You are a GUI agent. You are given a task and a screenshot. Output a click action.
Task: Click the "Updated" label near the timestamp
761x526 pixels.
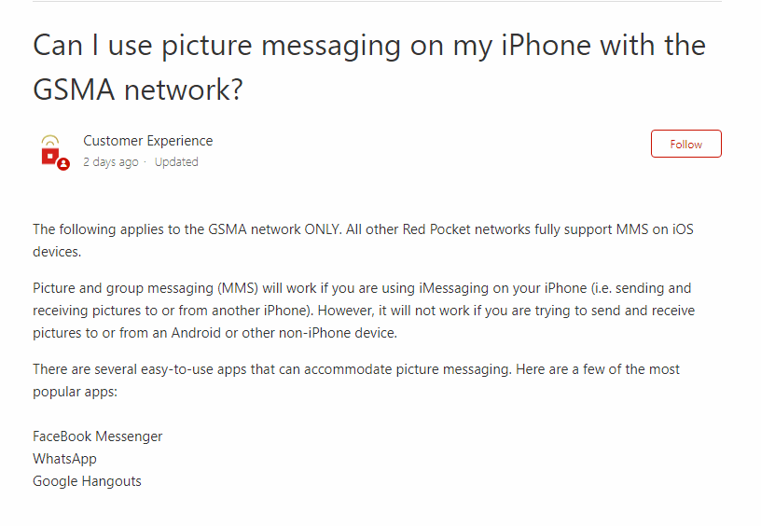(176, 162)
